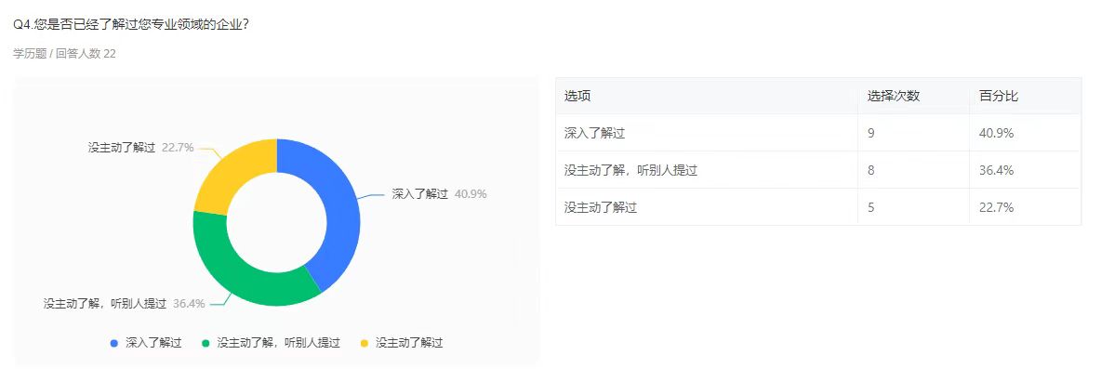Toggle the 没主动了解，听别人提过 legend label text

278,343
